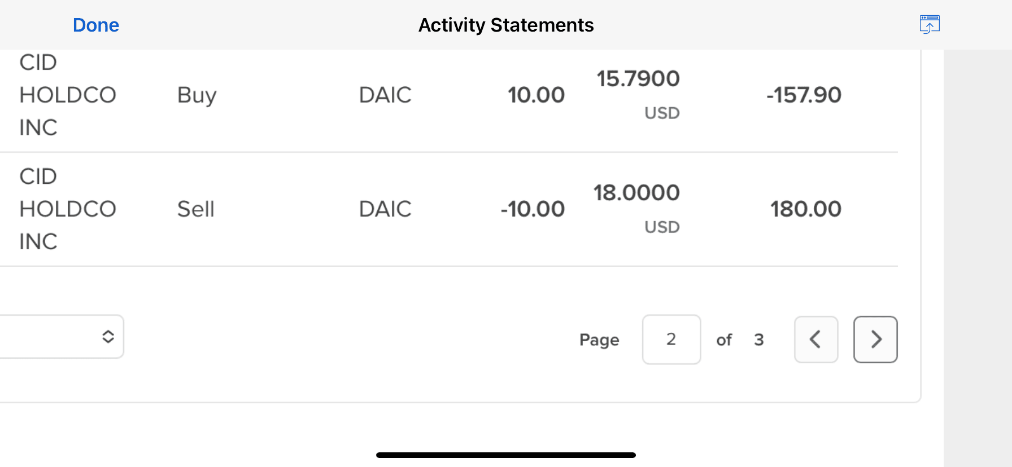This screenshot has height=467, width=1012.
Task: Go to the next page arrow
Action: tap(875, 340)
